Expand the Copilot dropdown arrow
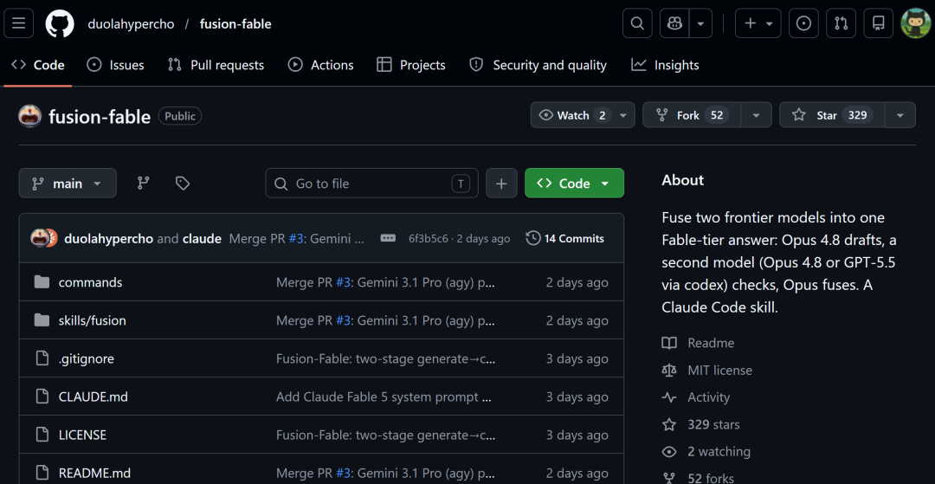The width and height of the screenshot is (935, 484). 700,24
